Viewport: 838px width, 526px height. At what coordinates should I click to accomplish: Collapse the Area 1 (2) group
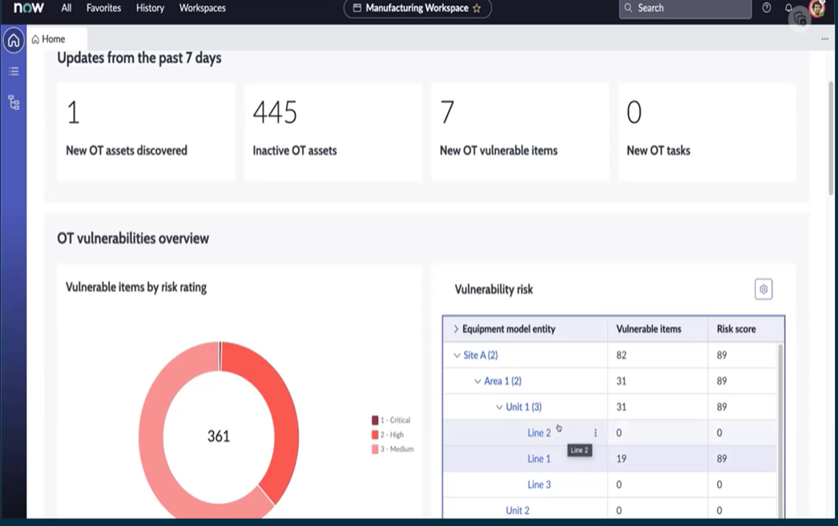coord(477,380)
